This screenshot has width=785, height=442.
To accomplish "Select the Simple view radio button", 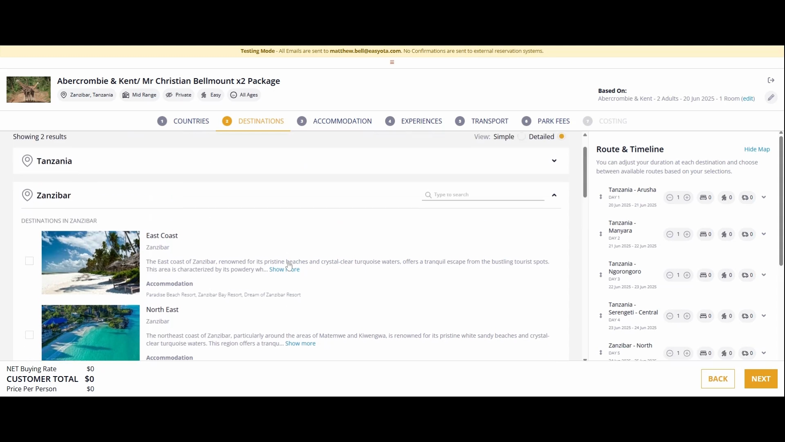I will tap(522, 137).
